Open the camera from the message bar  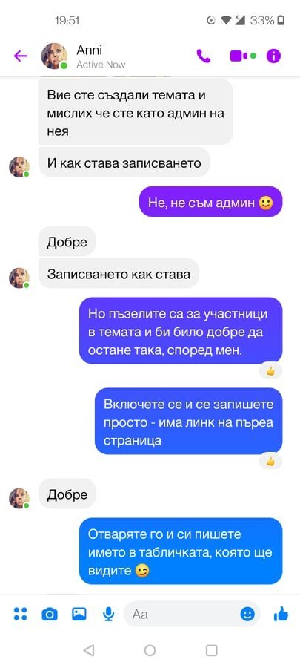[x=50, y=615]
